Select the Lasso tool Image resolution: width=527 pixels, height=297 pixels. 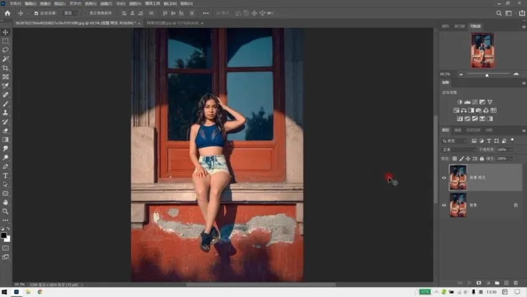(6, 50)
